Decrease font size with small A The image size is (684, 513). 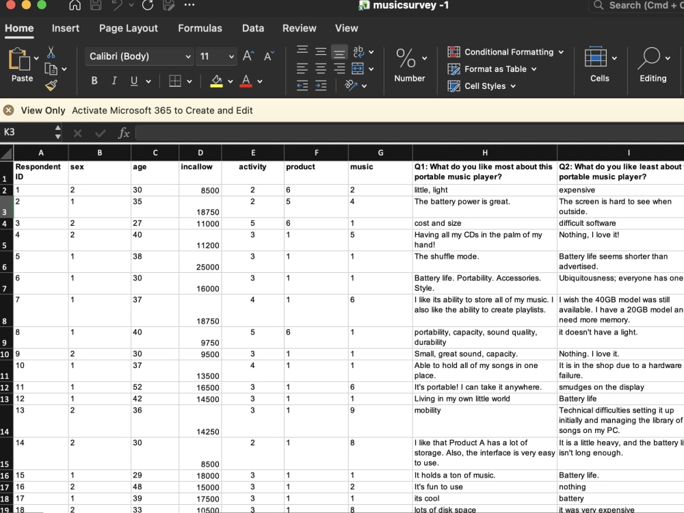point(269,56)
